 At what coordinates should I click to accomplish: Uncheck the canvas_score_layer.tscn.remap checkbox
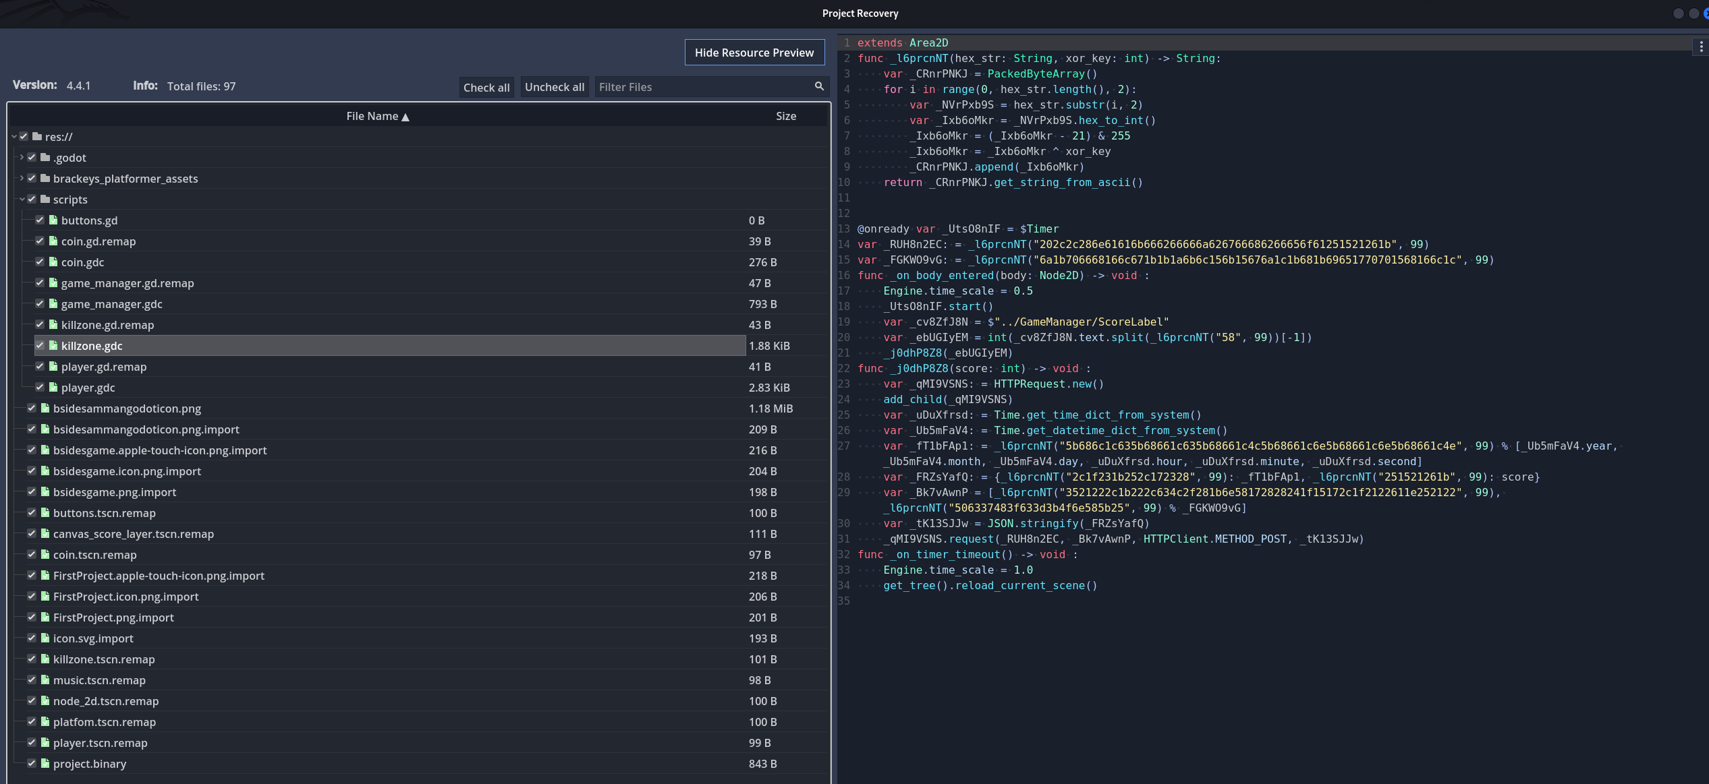(x=32, y=533)
